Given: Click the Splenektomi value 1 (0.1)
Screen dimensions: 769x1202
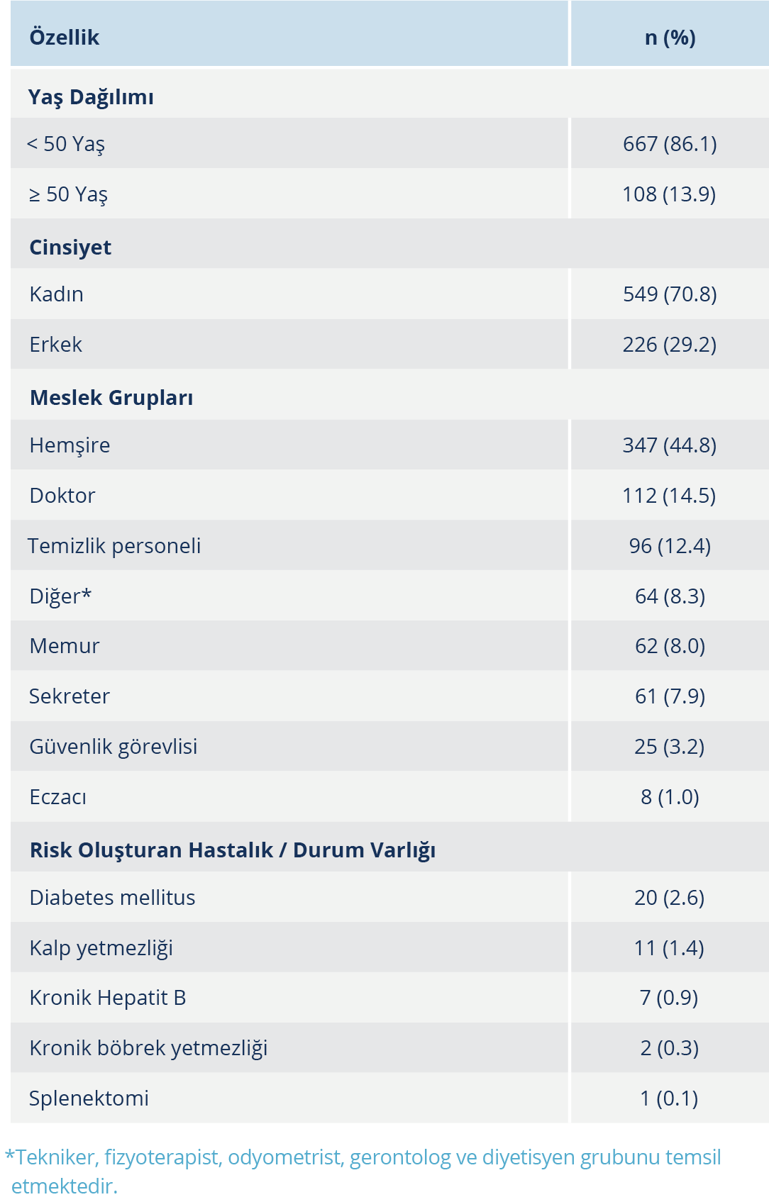Looking at the screenshot, I should click(669, 1098).
